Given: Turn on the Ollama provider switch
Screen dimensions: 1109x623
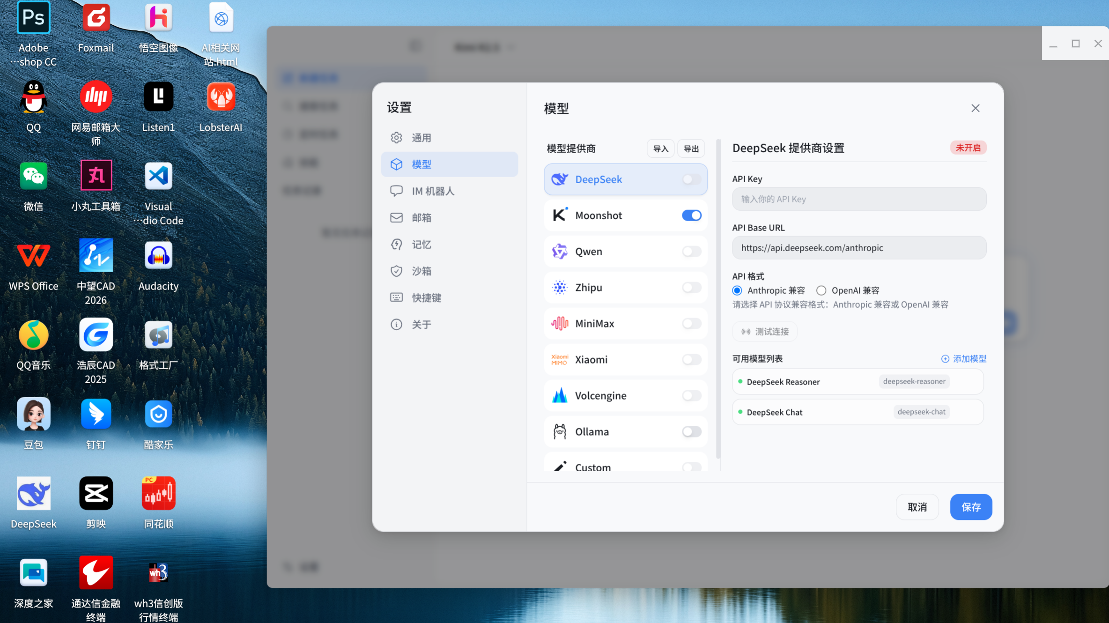Looking at the screenshot, I should coord(691,431).
